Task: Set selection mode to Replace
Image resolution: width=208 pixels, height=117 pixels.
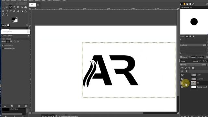Action: 8,42
